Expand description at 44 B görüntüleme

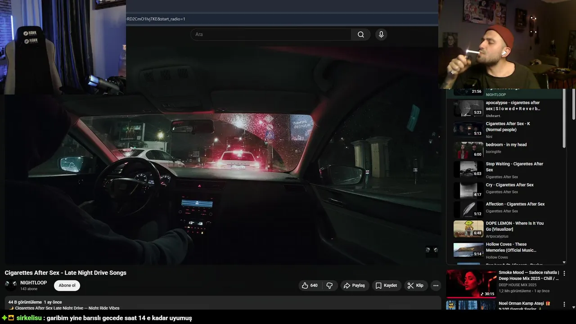coord(223,303)
